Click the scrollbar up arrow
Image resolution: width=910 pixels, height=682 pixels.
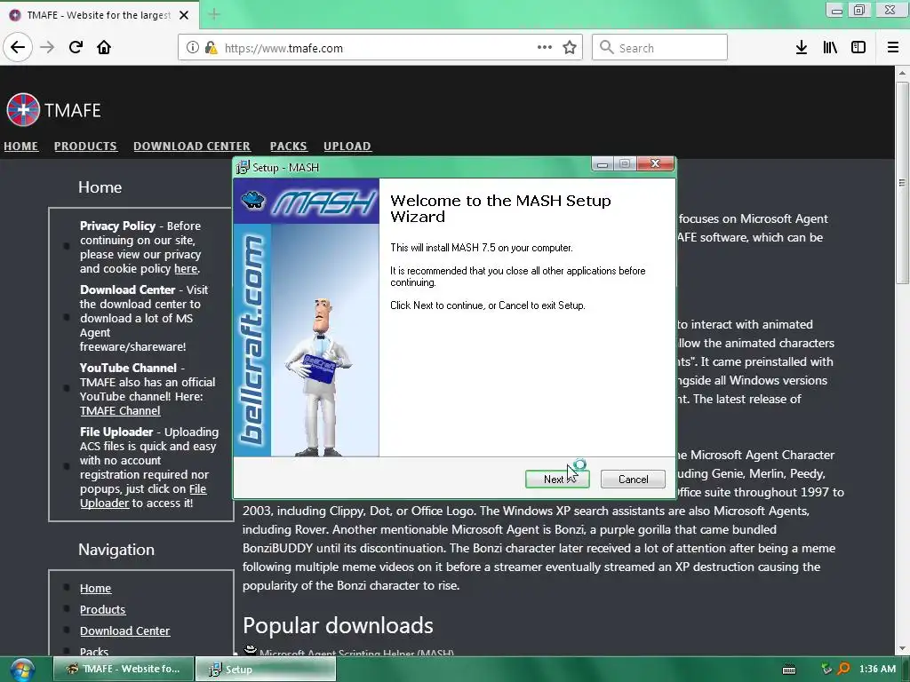pyautogui.click(x=901, y=73)
